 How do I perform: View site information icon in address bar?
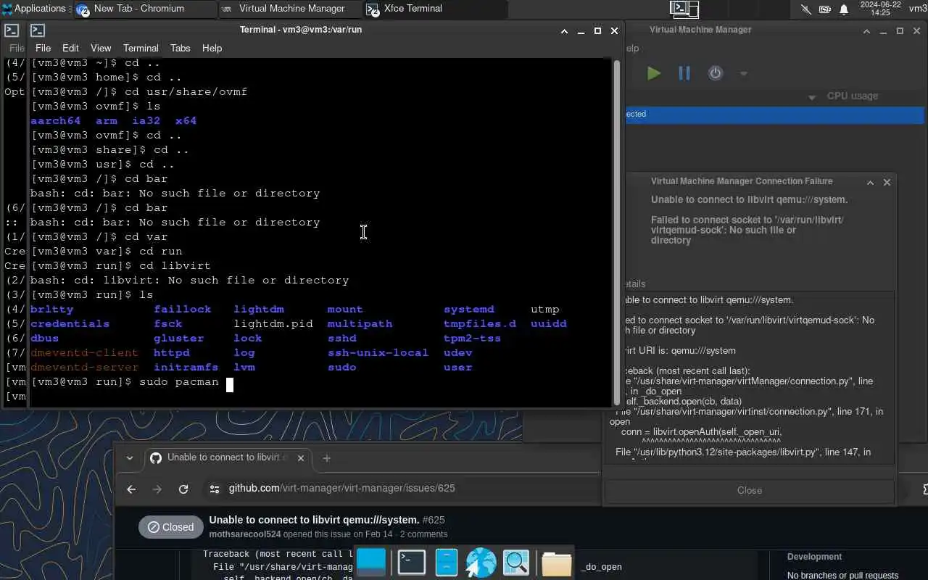click(x=214, y=489)
